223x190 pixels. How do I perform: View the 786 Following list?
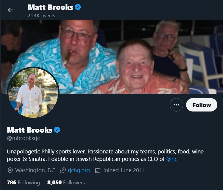click(x=23, y=183)
